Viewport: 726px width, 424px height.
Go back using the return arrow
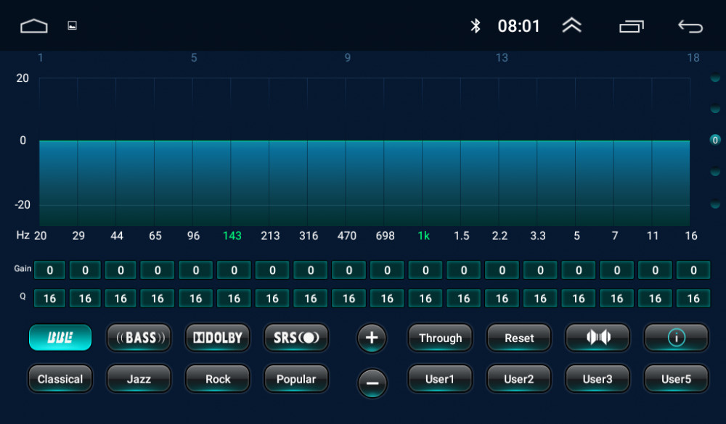(690, 26)
